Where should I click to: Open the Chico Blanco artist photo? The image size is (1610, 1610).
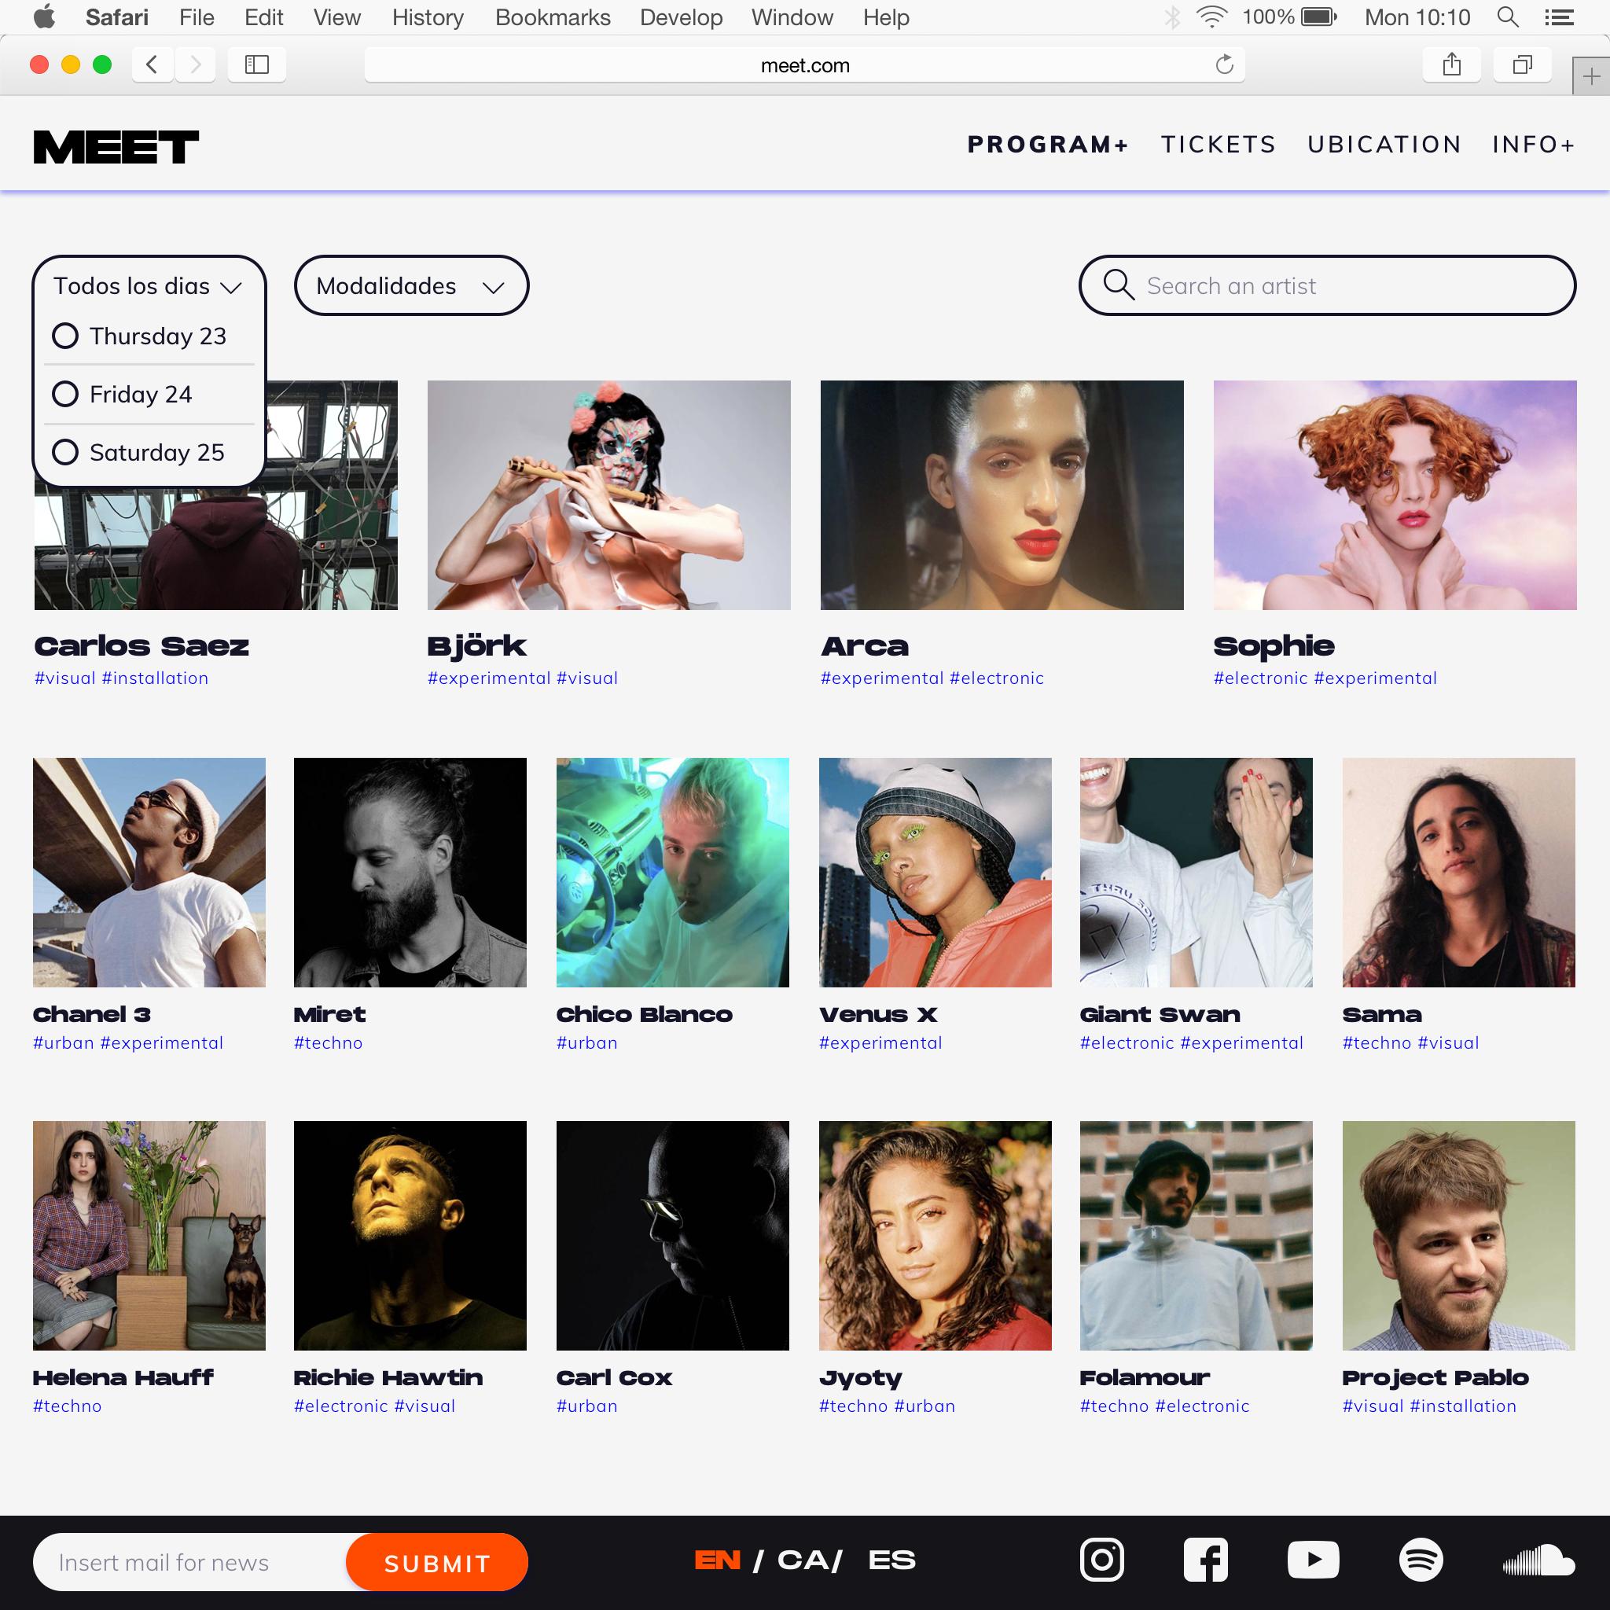672,873
